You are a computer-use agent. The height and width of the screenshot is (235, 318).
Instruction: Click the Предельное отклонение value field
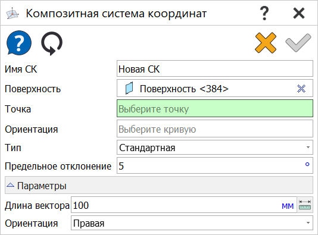click(215, 165)
